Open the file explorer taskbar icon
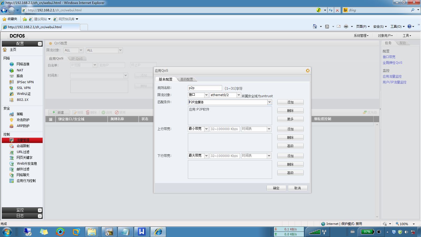This screenshot has width=421, height=237. [x=92, y=232]
